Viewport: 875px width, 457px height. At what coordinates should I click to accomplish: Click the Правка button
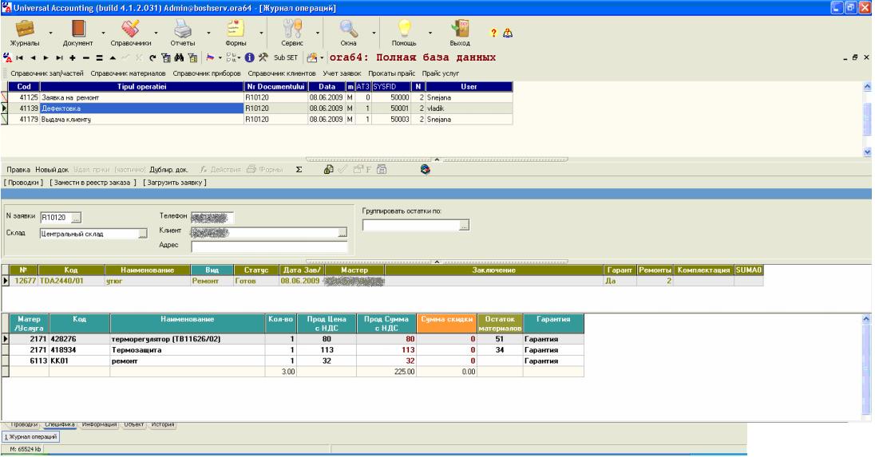[18, 169]
